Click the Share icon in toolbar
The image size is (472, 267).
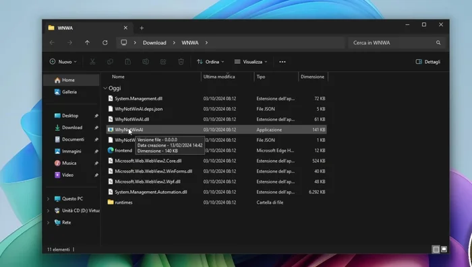point(163,62)
